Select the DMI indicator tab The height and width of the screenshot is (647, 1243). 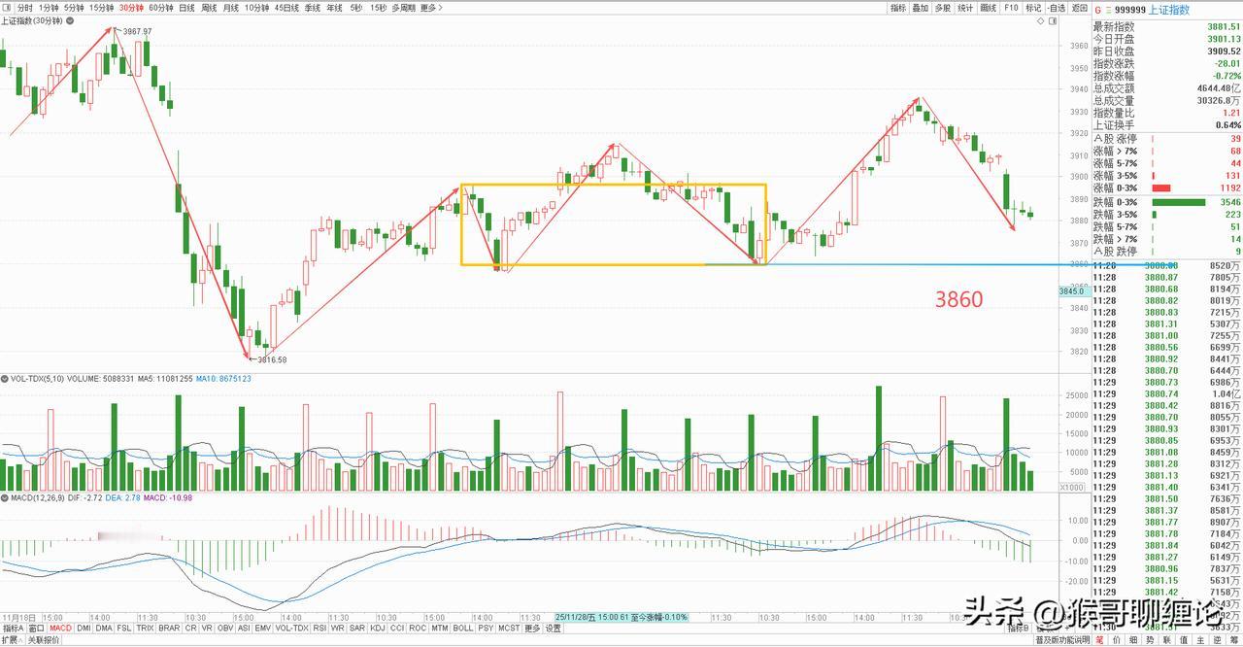pos(84,628)
